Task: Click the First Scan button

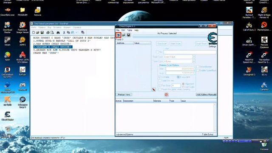Action: [162, 43]
